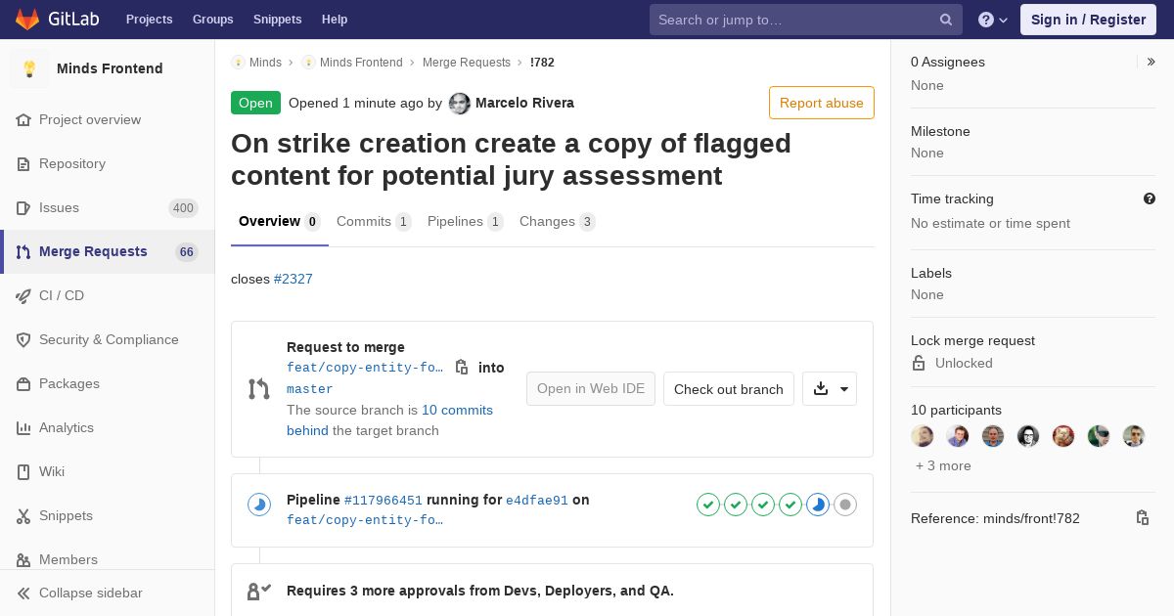This screenshot has width=1174, height=616.
Task: Switch to the Changes tab
Action: tap(557, 222)
